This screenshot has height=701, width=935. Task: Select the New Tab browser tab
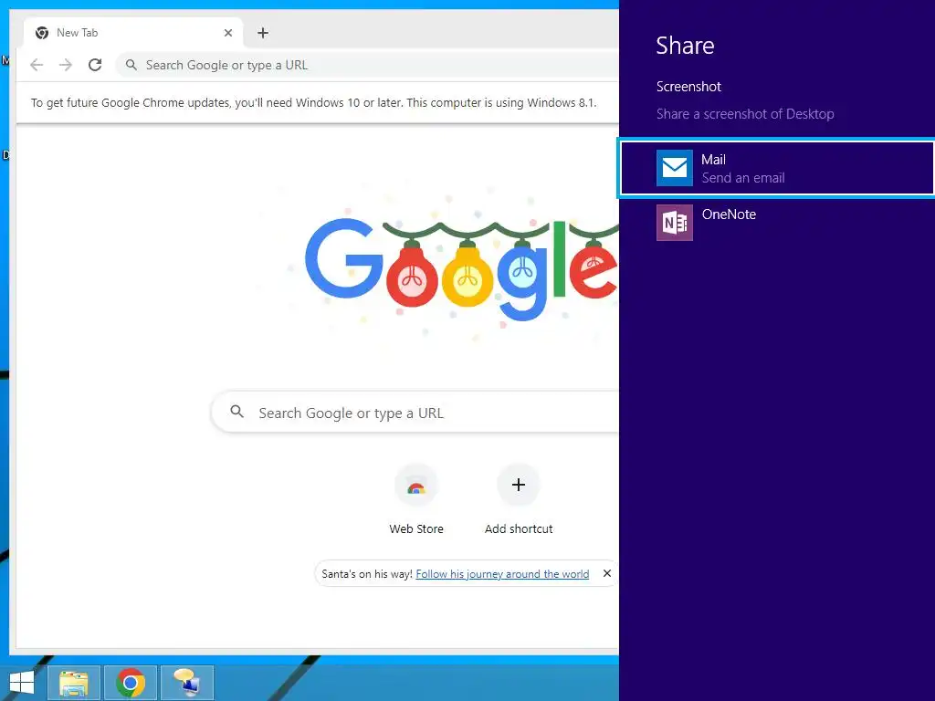133,33
